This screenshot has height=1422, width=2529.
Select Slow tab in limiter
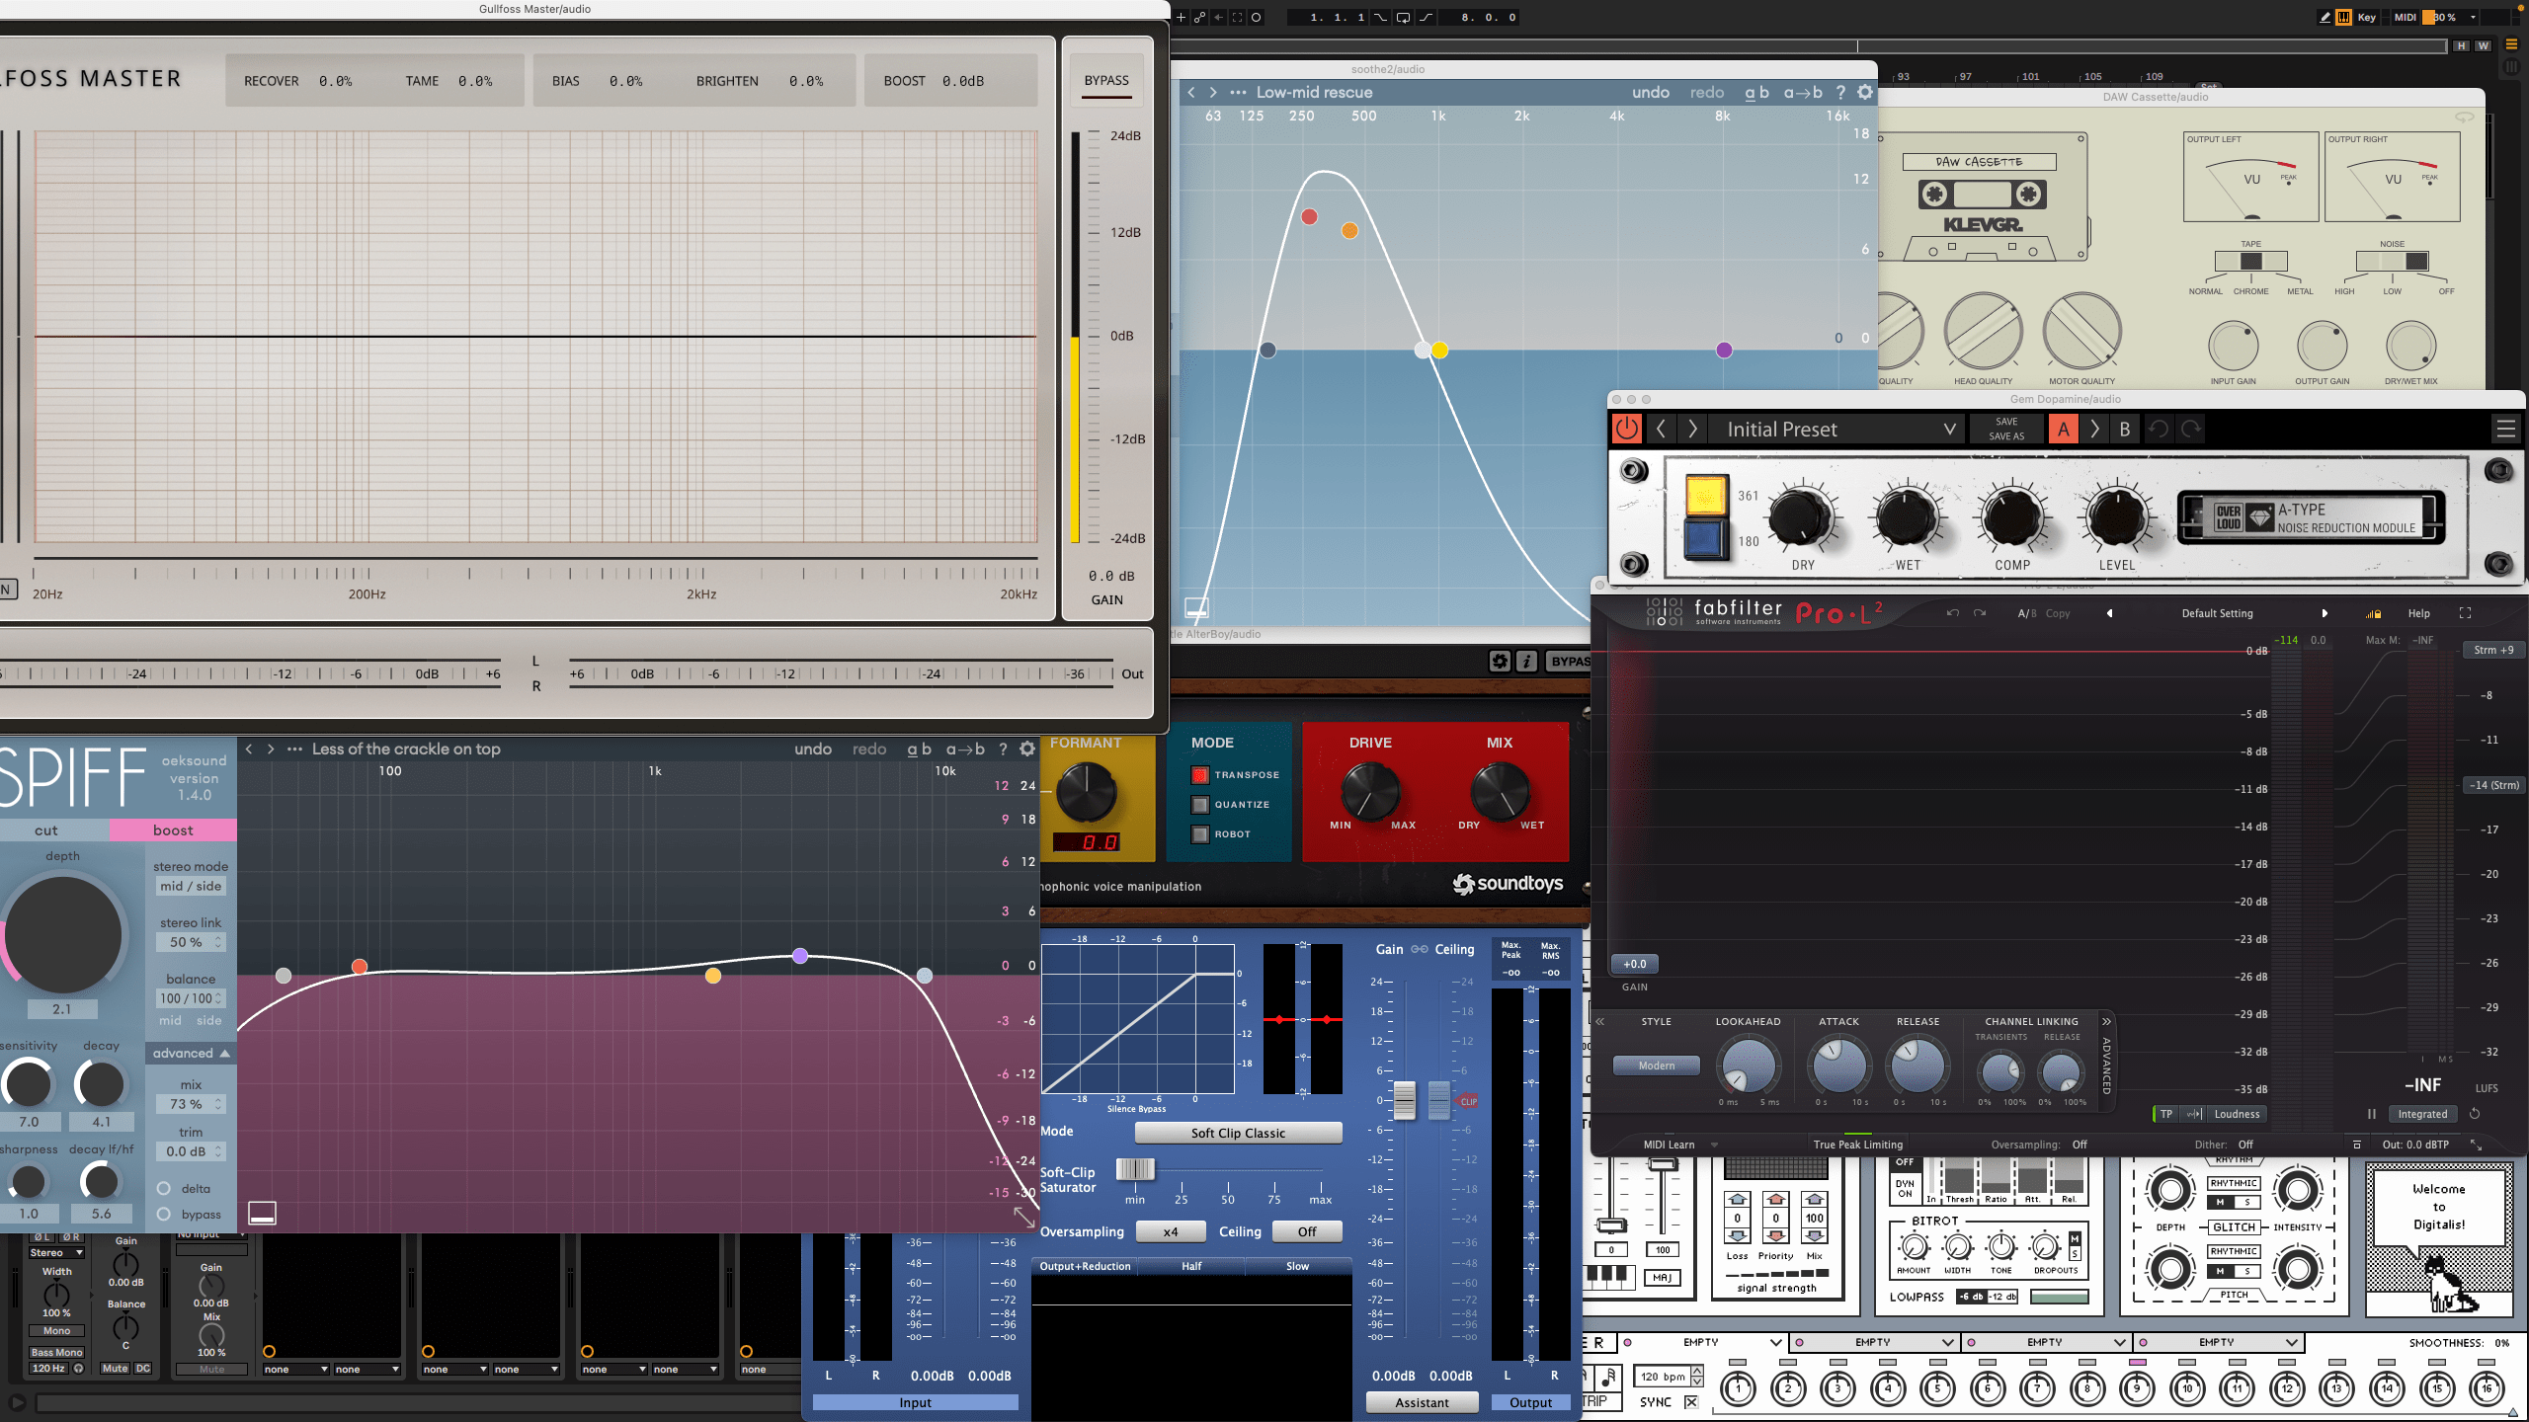(1297, 1266)
